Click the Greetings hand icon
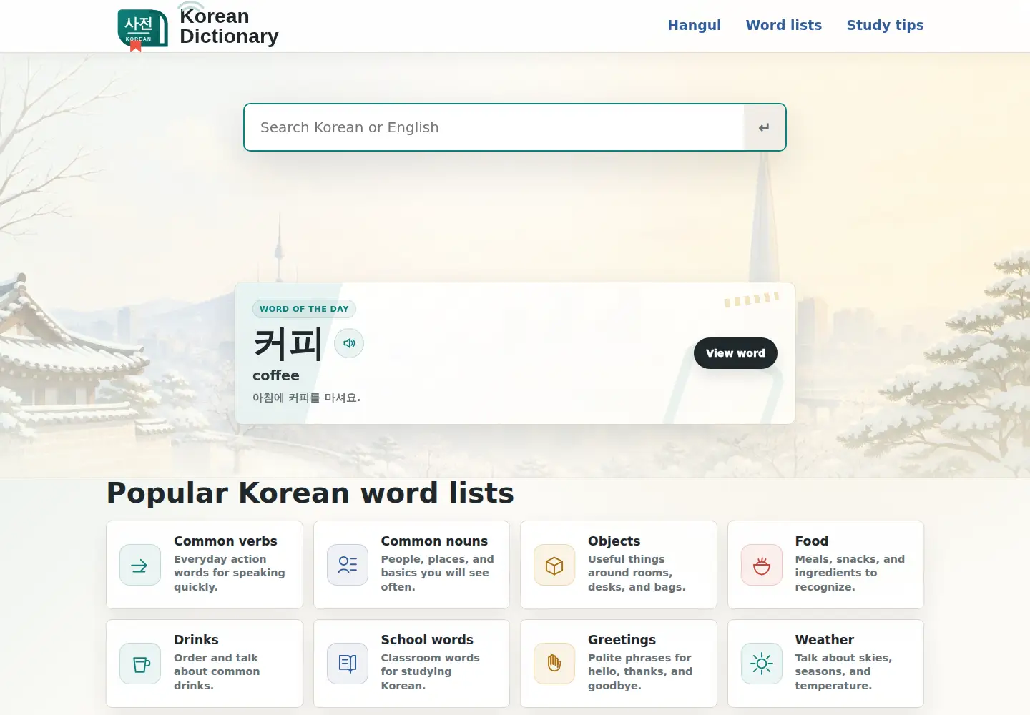The height and width of the screenshot is (715, 1030). pyautogui.click(x=554, y=664)
